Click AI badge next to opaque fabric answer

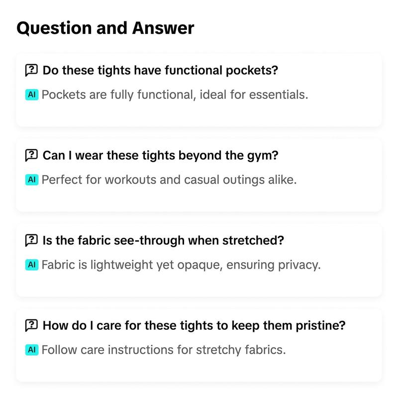point(32,265)
